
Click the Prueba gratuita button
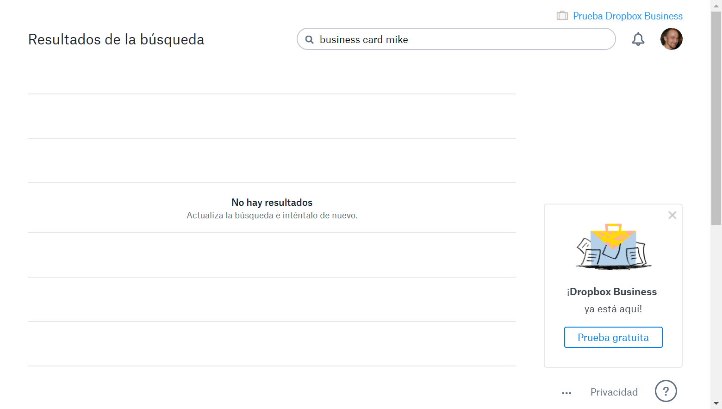[613, 337]
